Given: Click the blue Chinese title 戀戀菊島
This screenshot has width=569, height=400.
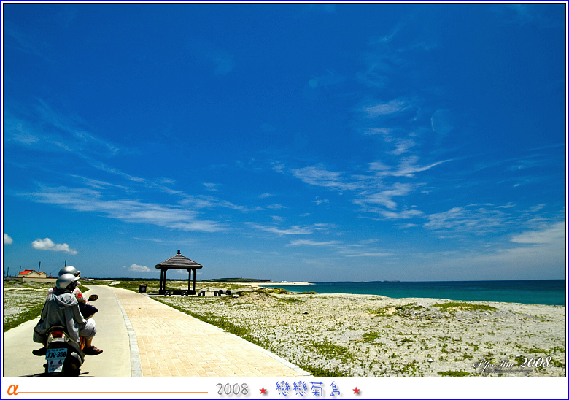Looking at the screenshot, I should [x=309, y=389].
